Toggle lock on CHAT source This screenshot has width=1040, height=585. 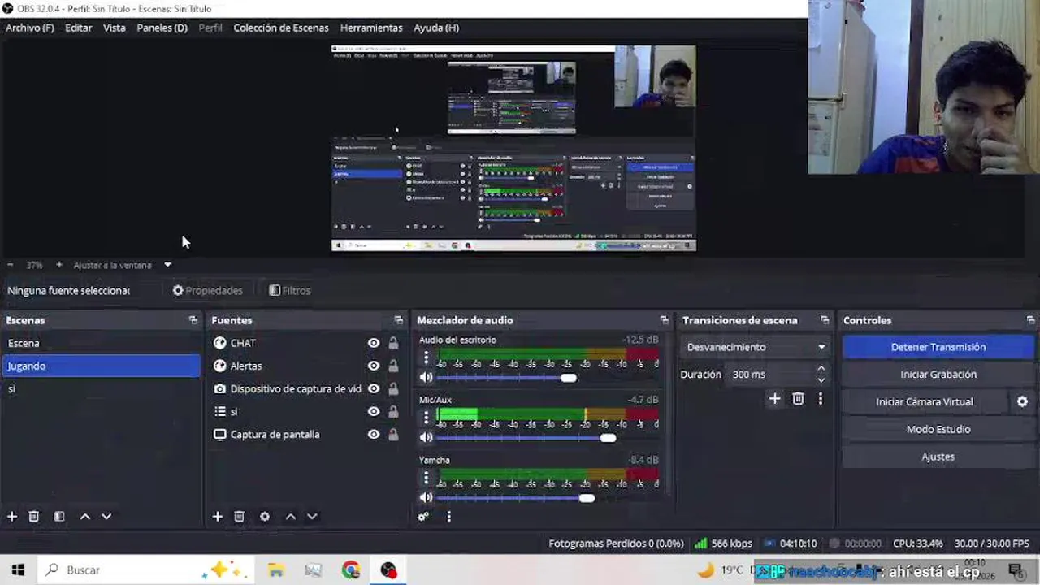pos(393,343)
